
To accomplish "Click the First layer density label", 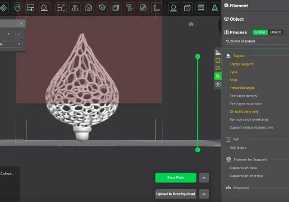I will coord(243,96).
